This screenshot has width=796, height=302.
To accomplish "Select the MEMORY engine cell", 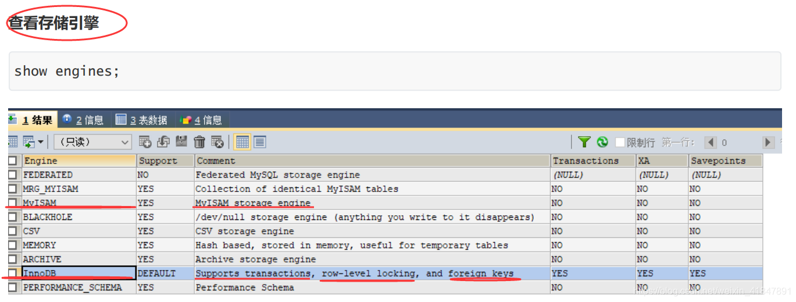I will click(x=78, y=245).
